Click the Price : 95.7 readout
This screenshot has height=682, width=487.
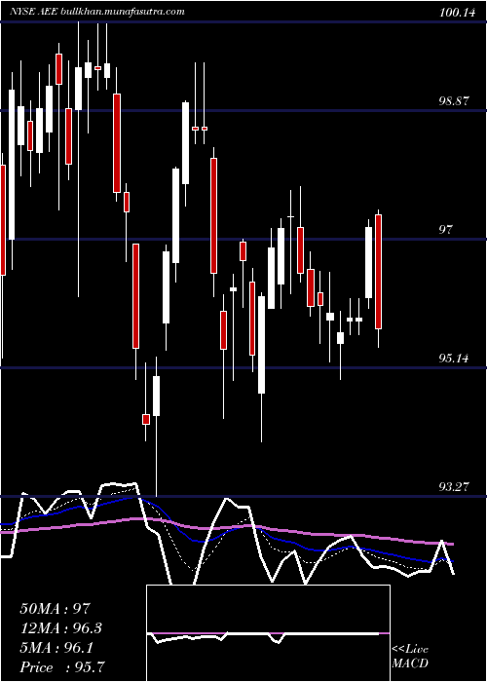(x=62, y=667)
